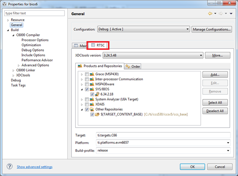This screenshot has height=176, width=238.
Task: Expand the C6000 Linker node
Action: [13, 70]
